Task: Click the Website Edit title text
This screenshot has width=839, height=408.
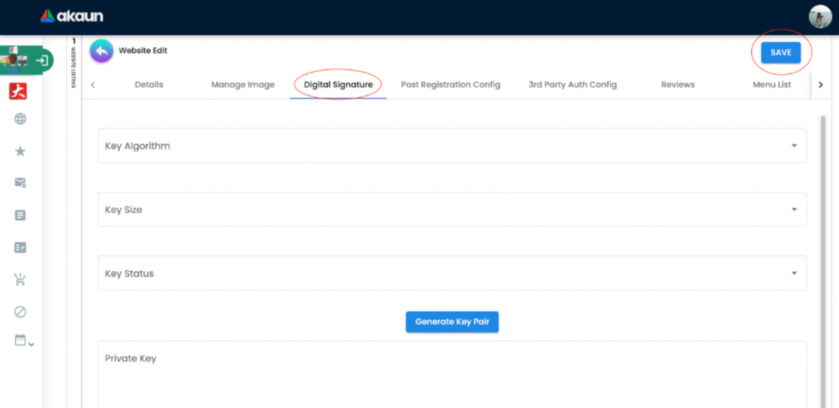Action: pos(143,50)
